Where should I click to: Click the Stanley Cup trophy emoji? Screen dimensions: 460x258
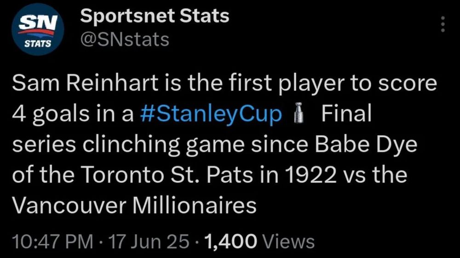click(x=299, y=113)
